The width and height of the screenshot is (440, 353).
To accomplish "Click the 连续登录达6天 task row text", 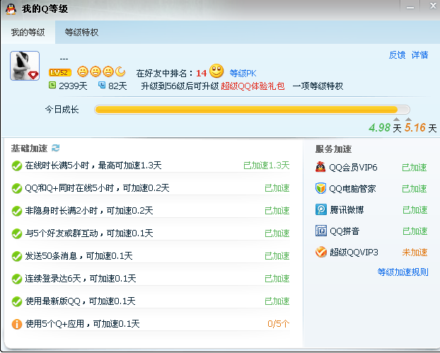I will 81,278.
